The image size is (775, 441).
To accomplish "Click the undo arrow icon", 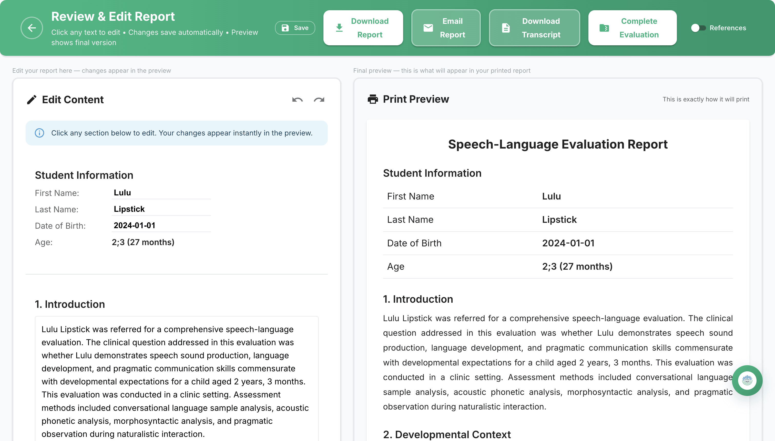I will coord(297,100).
